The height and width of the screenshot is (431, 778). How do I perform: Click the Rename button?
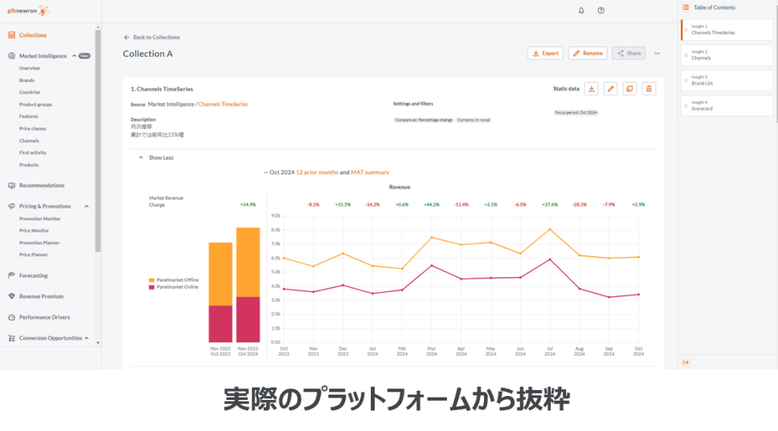click(588, 53)
